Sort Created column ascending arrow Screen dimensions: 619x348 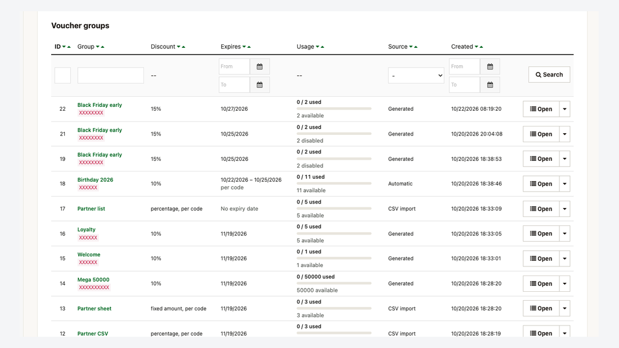coord(481,47)
